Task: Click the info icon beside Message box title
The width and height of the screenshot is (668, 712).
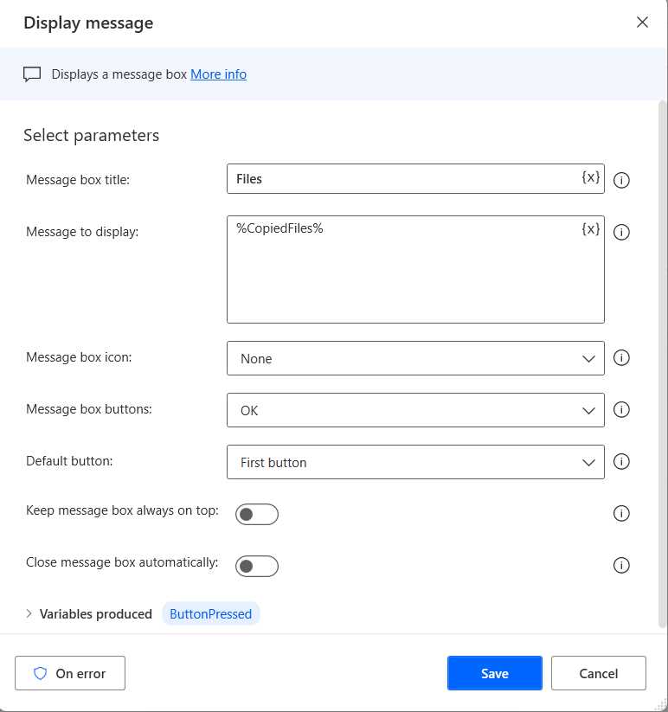Action: click(x=621, y=180)
